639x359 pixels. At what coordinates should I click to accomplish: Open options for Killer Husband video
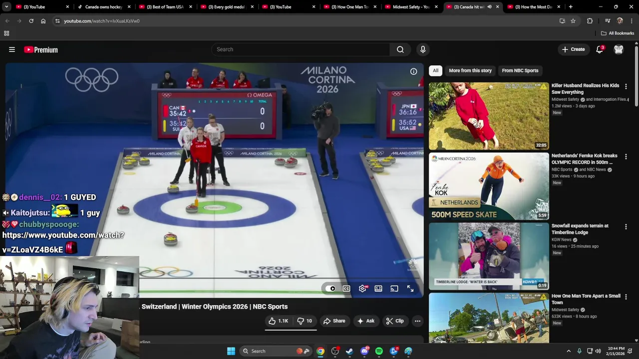coord(626,86)
